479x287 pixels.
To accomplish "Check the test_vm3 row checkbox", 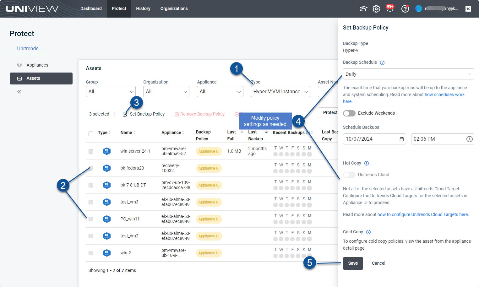I will [x=91, y=202].
